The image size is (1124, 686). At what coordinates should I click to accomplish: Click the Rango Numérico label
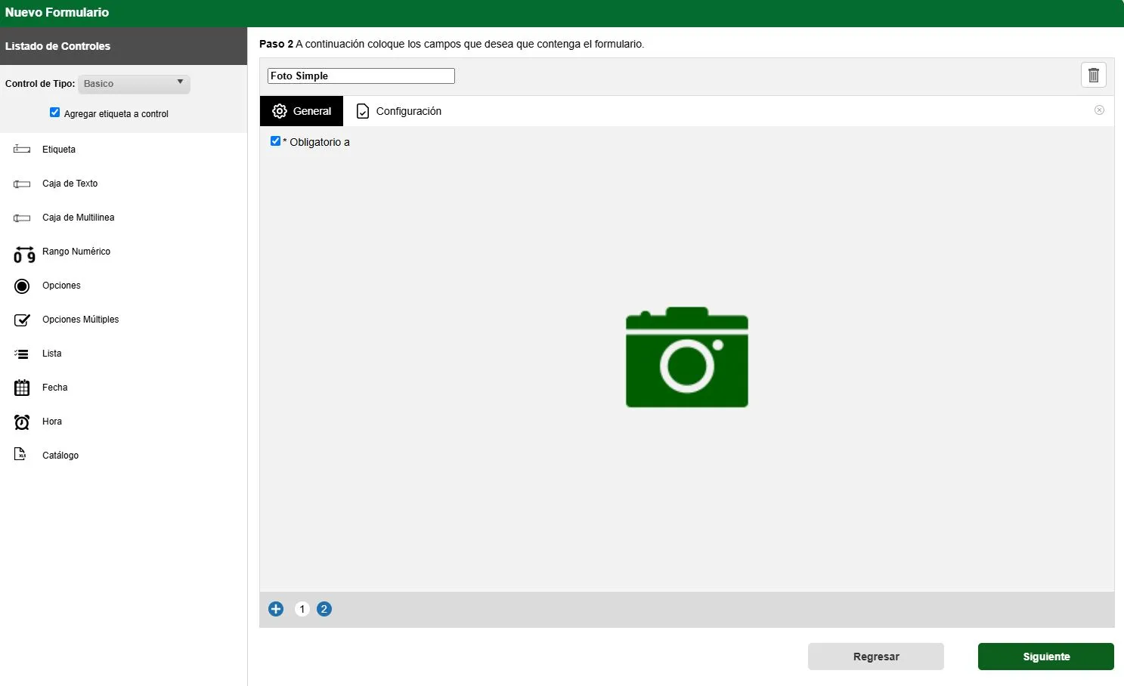[76, 252]
